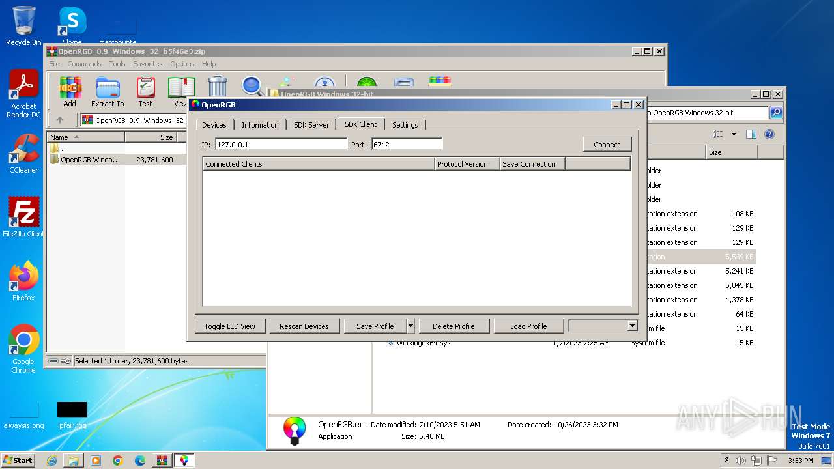The height and width of the screenshot is (469, 834).
Task: Open WinRAR Commands menu
Action: point(84,64)
